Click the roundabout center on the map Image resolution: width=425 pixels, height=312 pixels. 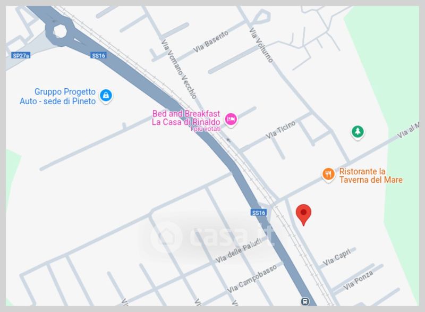[60, 31]
